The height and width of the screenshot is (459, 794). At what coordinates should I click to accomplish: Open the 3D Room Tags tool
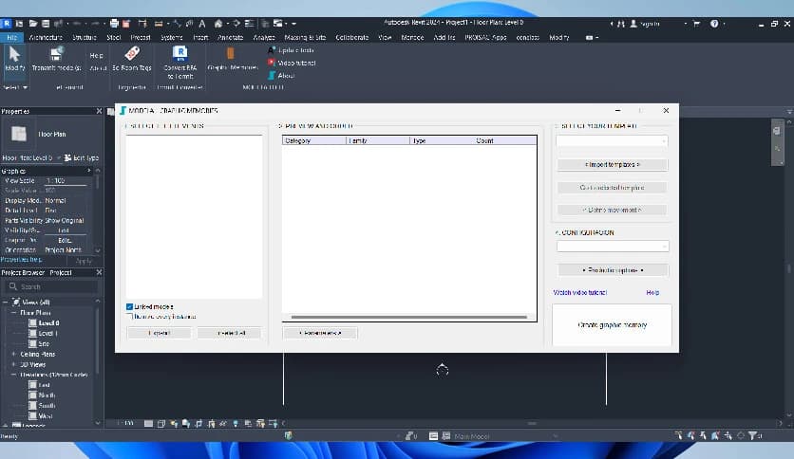[132, 57]
